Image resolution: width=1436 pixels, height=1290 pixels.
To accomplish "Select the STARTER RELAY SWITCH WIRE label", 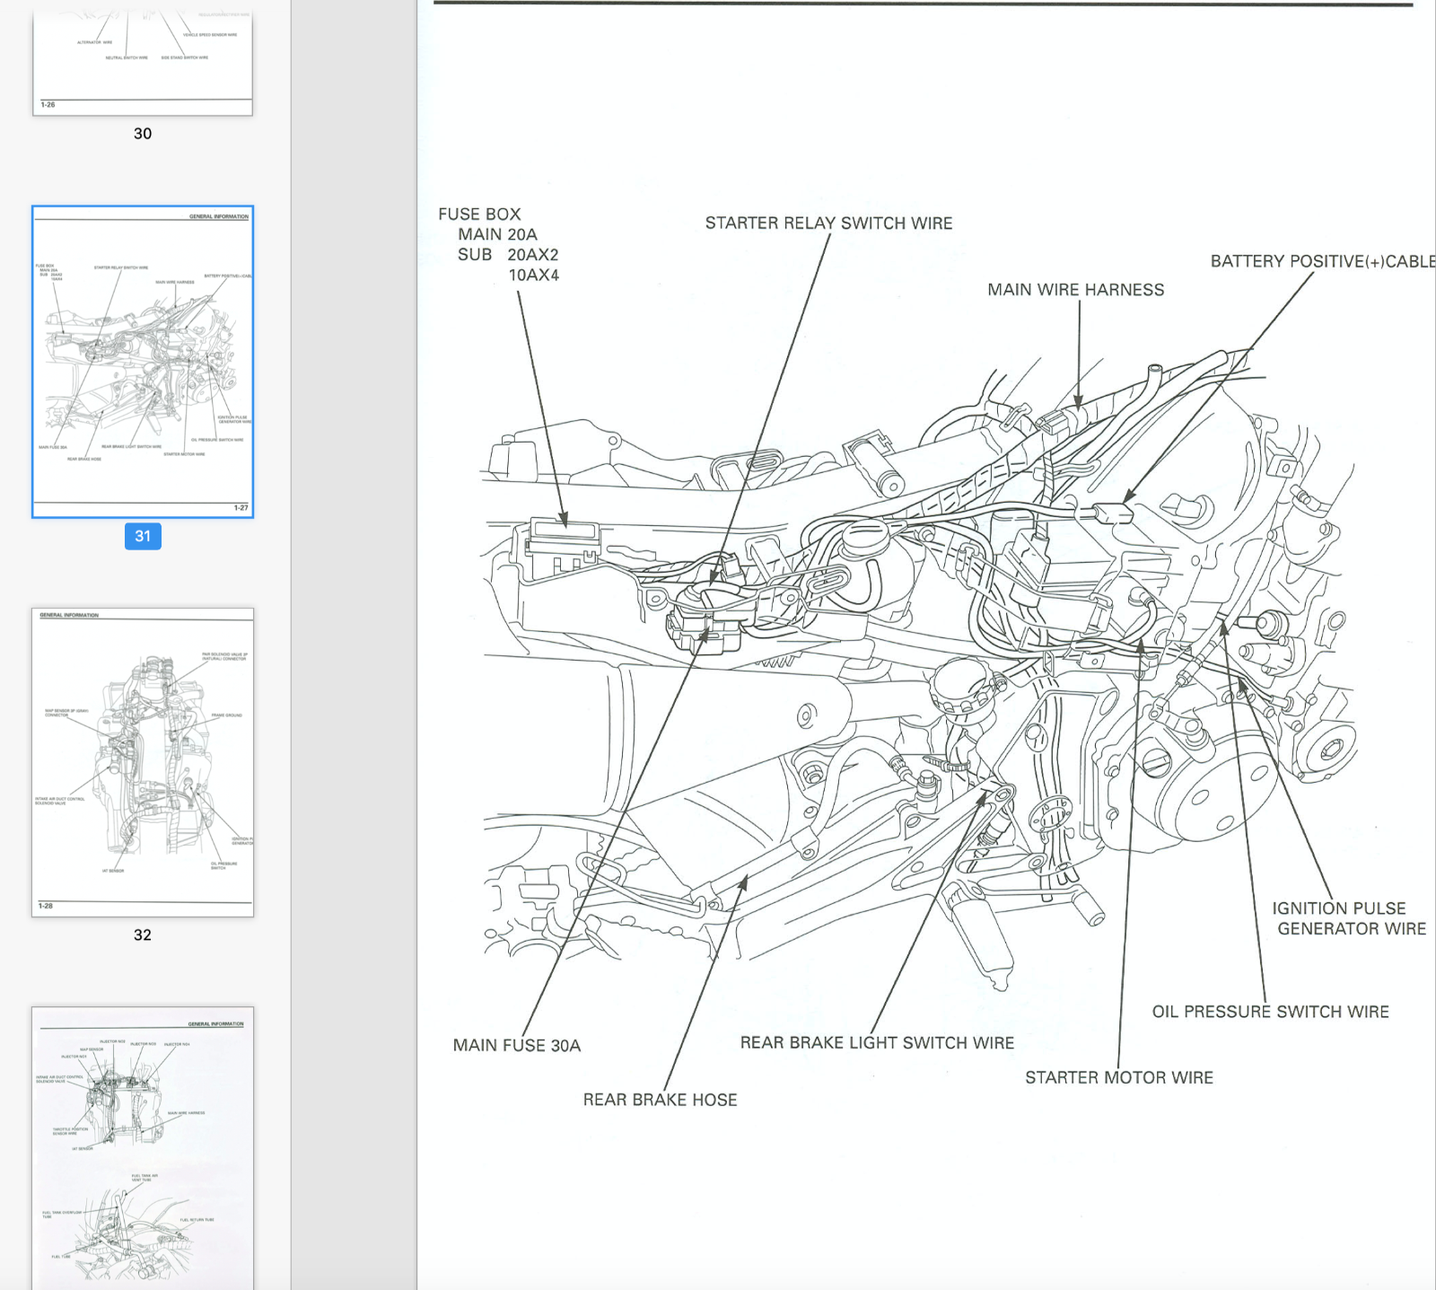I will [828, 223].
